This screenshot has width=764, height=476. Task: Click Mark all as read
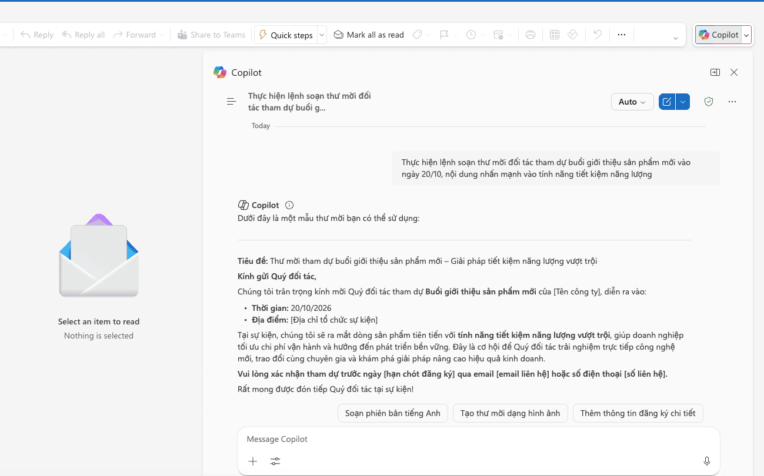click(369, 35)
